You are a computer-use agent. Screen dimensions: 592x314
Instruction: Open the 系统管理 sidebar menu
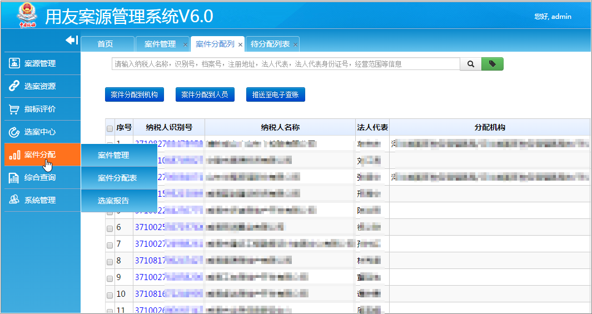tap(42, 200)
